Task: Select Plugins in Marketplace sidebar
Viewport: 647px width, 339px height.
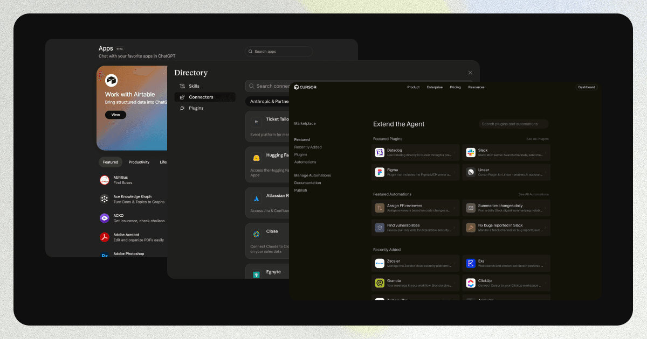Action: click(300, 154)
